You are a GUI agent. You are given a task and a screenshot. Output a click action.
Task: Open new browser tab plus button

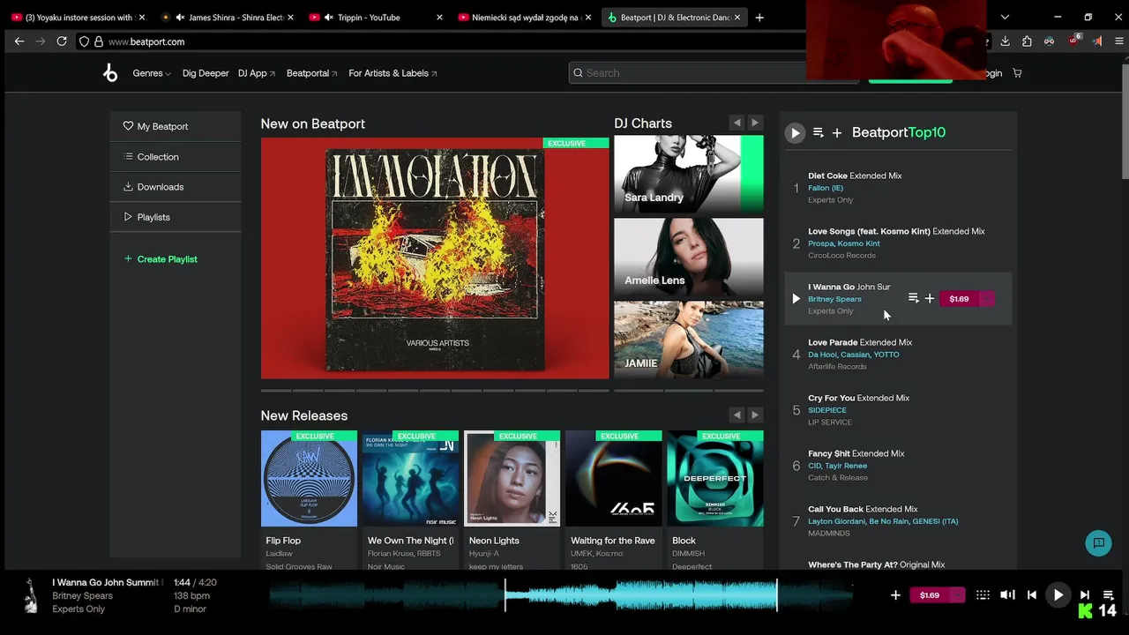(759, 18)
